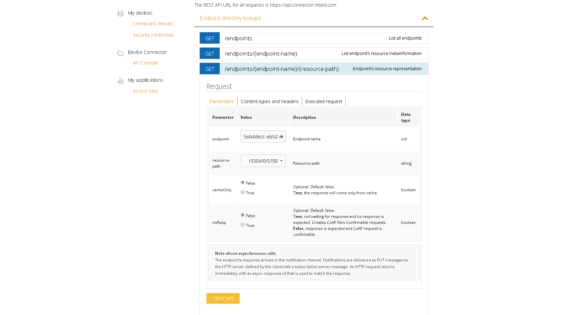Open the Executed request tab
This screenshot has width=572, height=315.
click(x=323, y=101)
